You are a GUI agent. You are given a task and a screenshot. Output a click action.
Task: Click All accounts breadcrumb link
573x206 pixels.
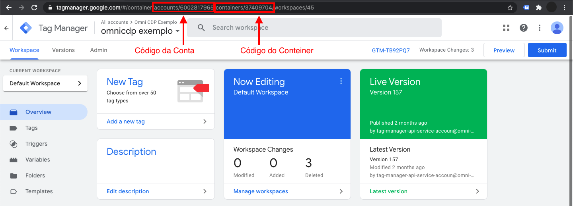[x=115, y=22]
